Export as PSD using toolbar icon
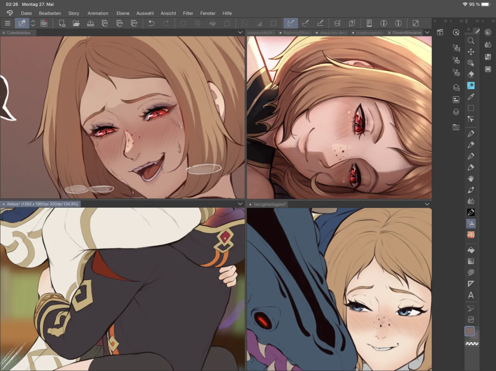Viewport: 496px width, 371px height. pos(134,23)
